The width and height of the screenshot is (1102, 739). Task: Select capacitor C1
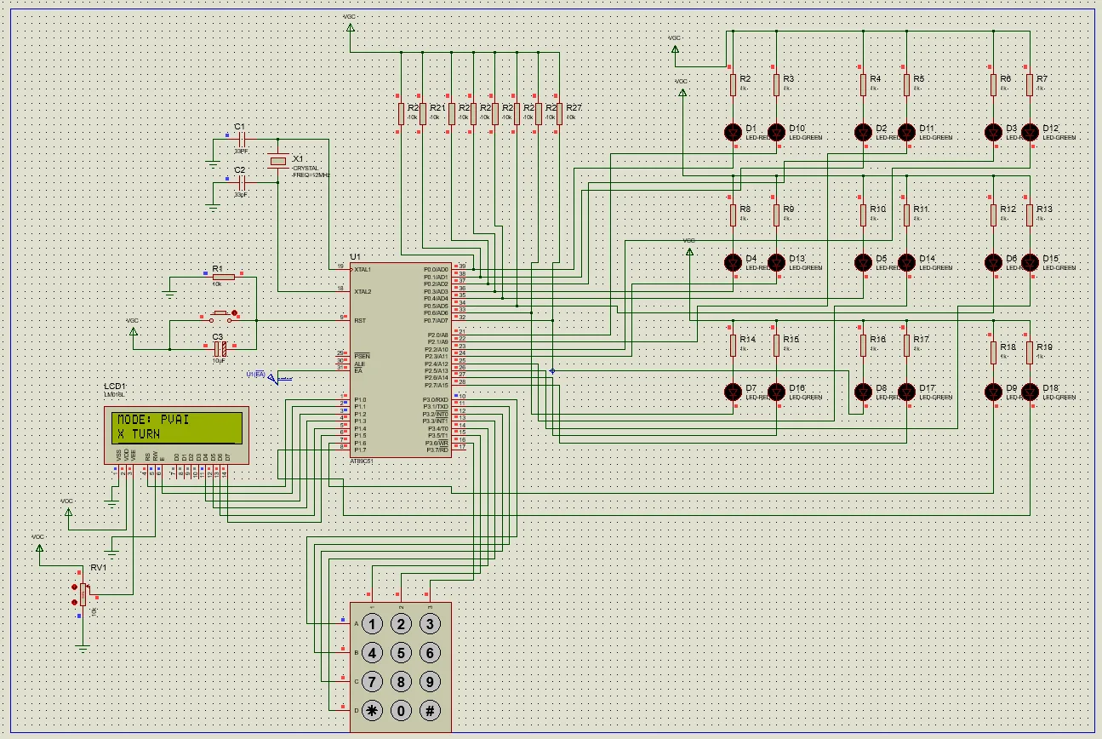[x=240, y=139]
